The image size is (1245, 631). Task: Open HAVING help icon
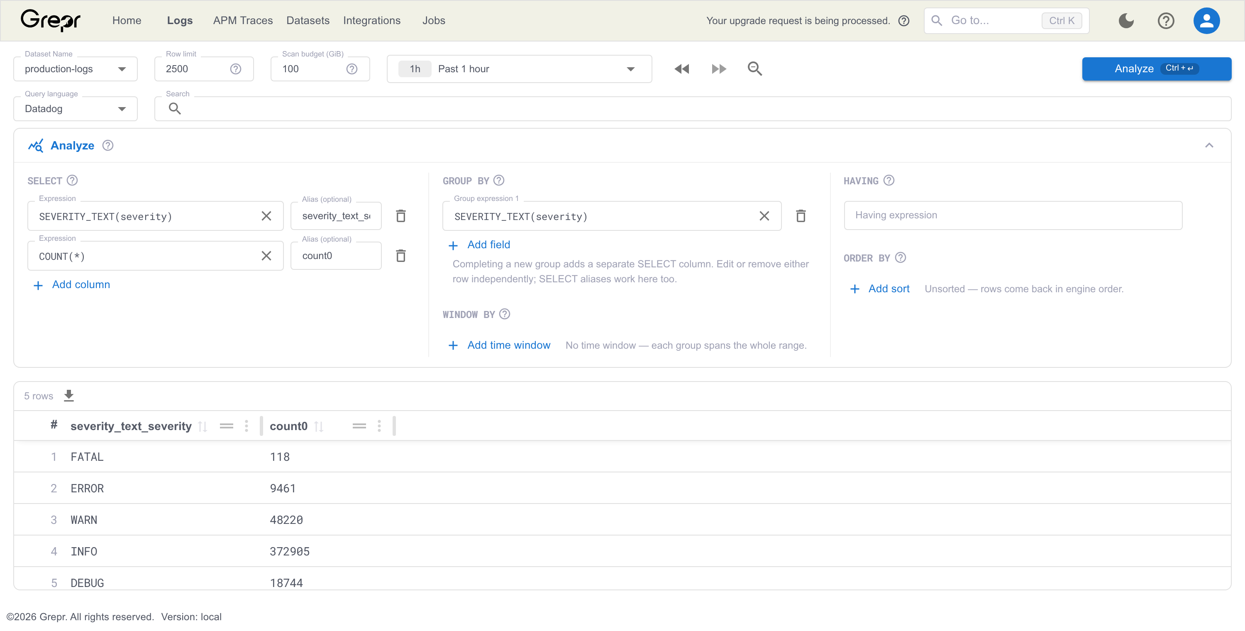coord(889,180)
